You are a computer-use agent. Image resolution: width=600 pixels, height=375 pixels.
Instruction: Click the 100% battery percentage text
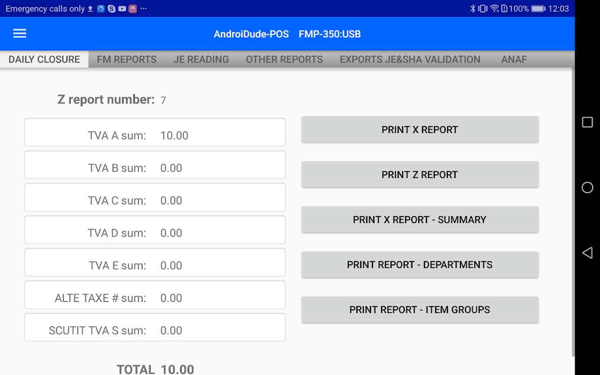tap(518, 8)
